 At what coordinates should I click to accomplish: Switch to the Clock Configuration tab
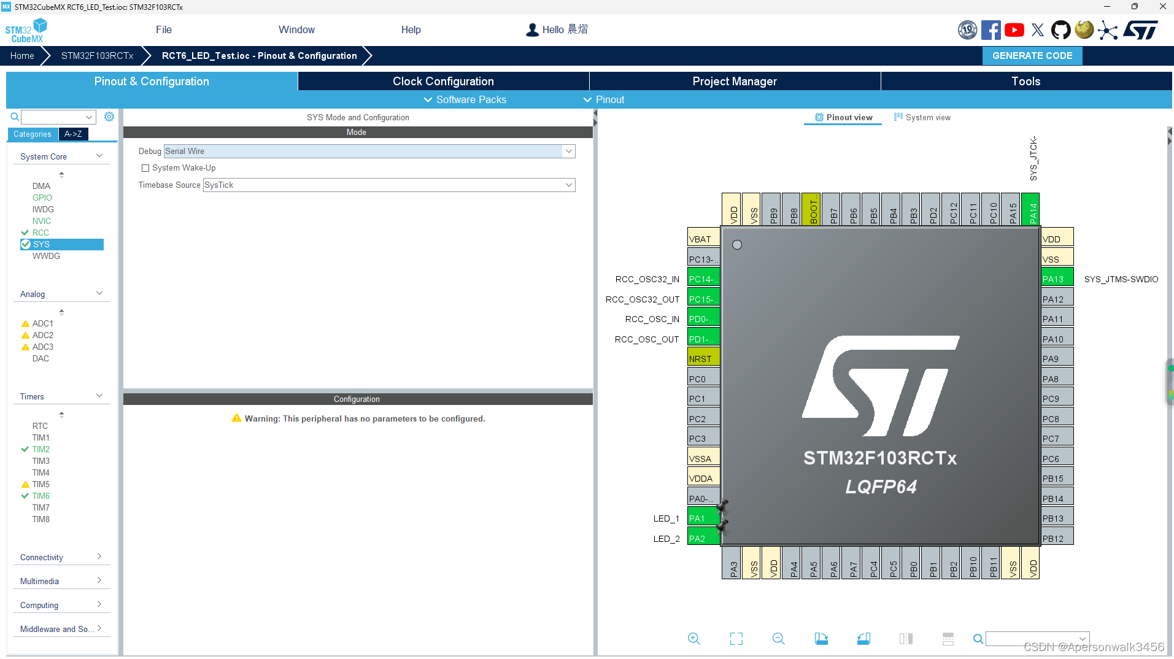point(442,80)
